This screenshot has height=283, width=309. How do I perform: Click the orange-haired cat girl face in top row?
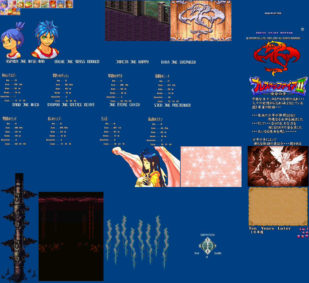(53, 4)
